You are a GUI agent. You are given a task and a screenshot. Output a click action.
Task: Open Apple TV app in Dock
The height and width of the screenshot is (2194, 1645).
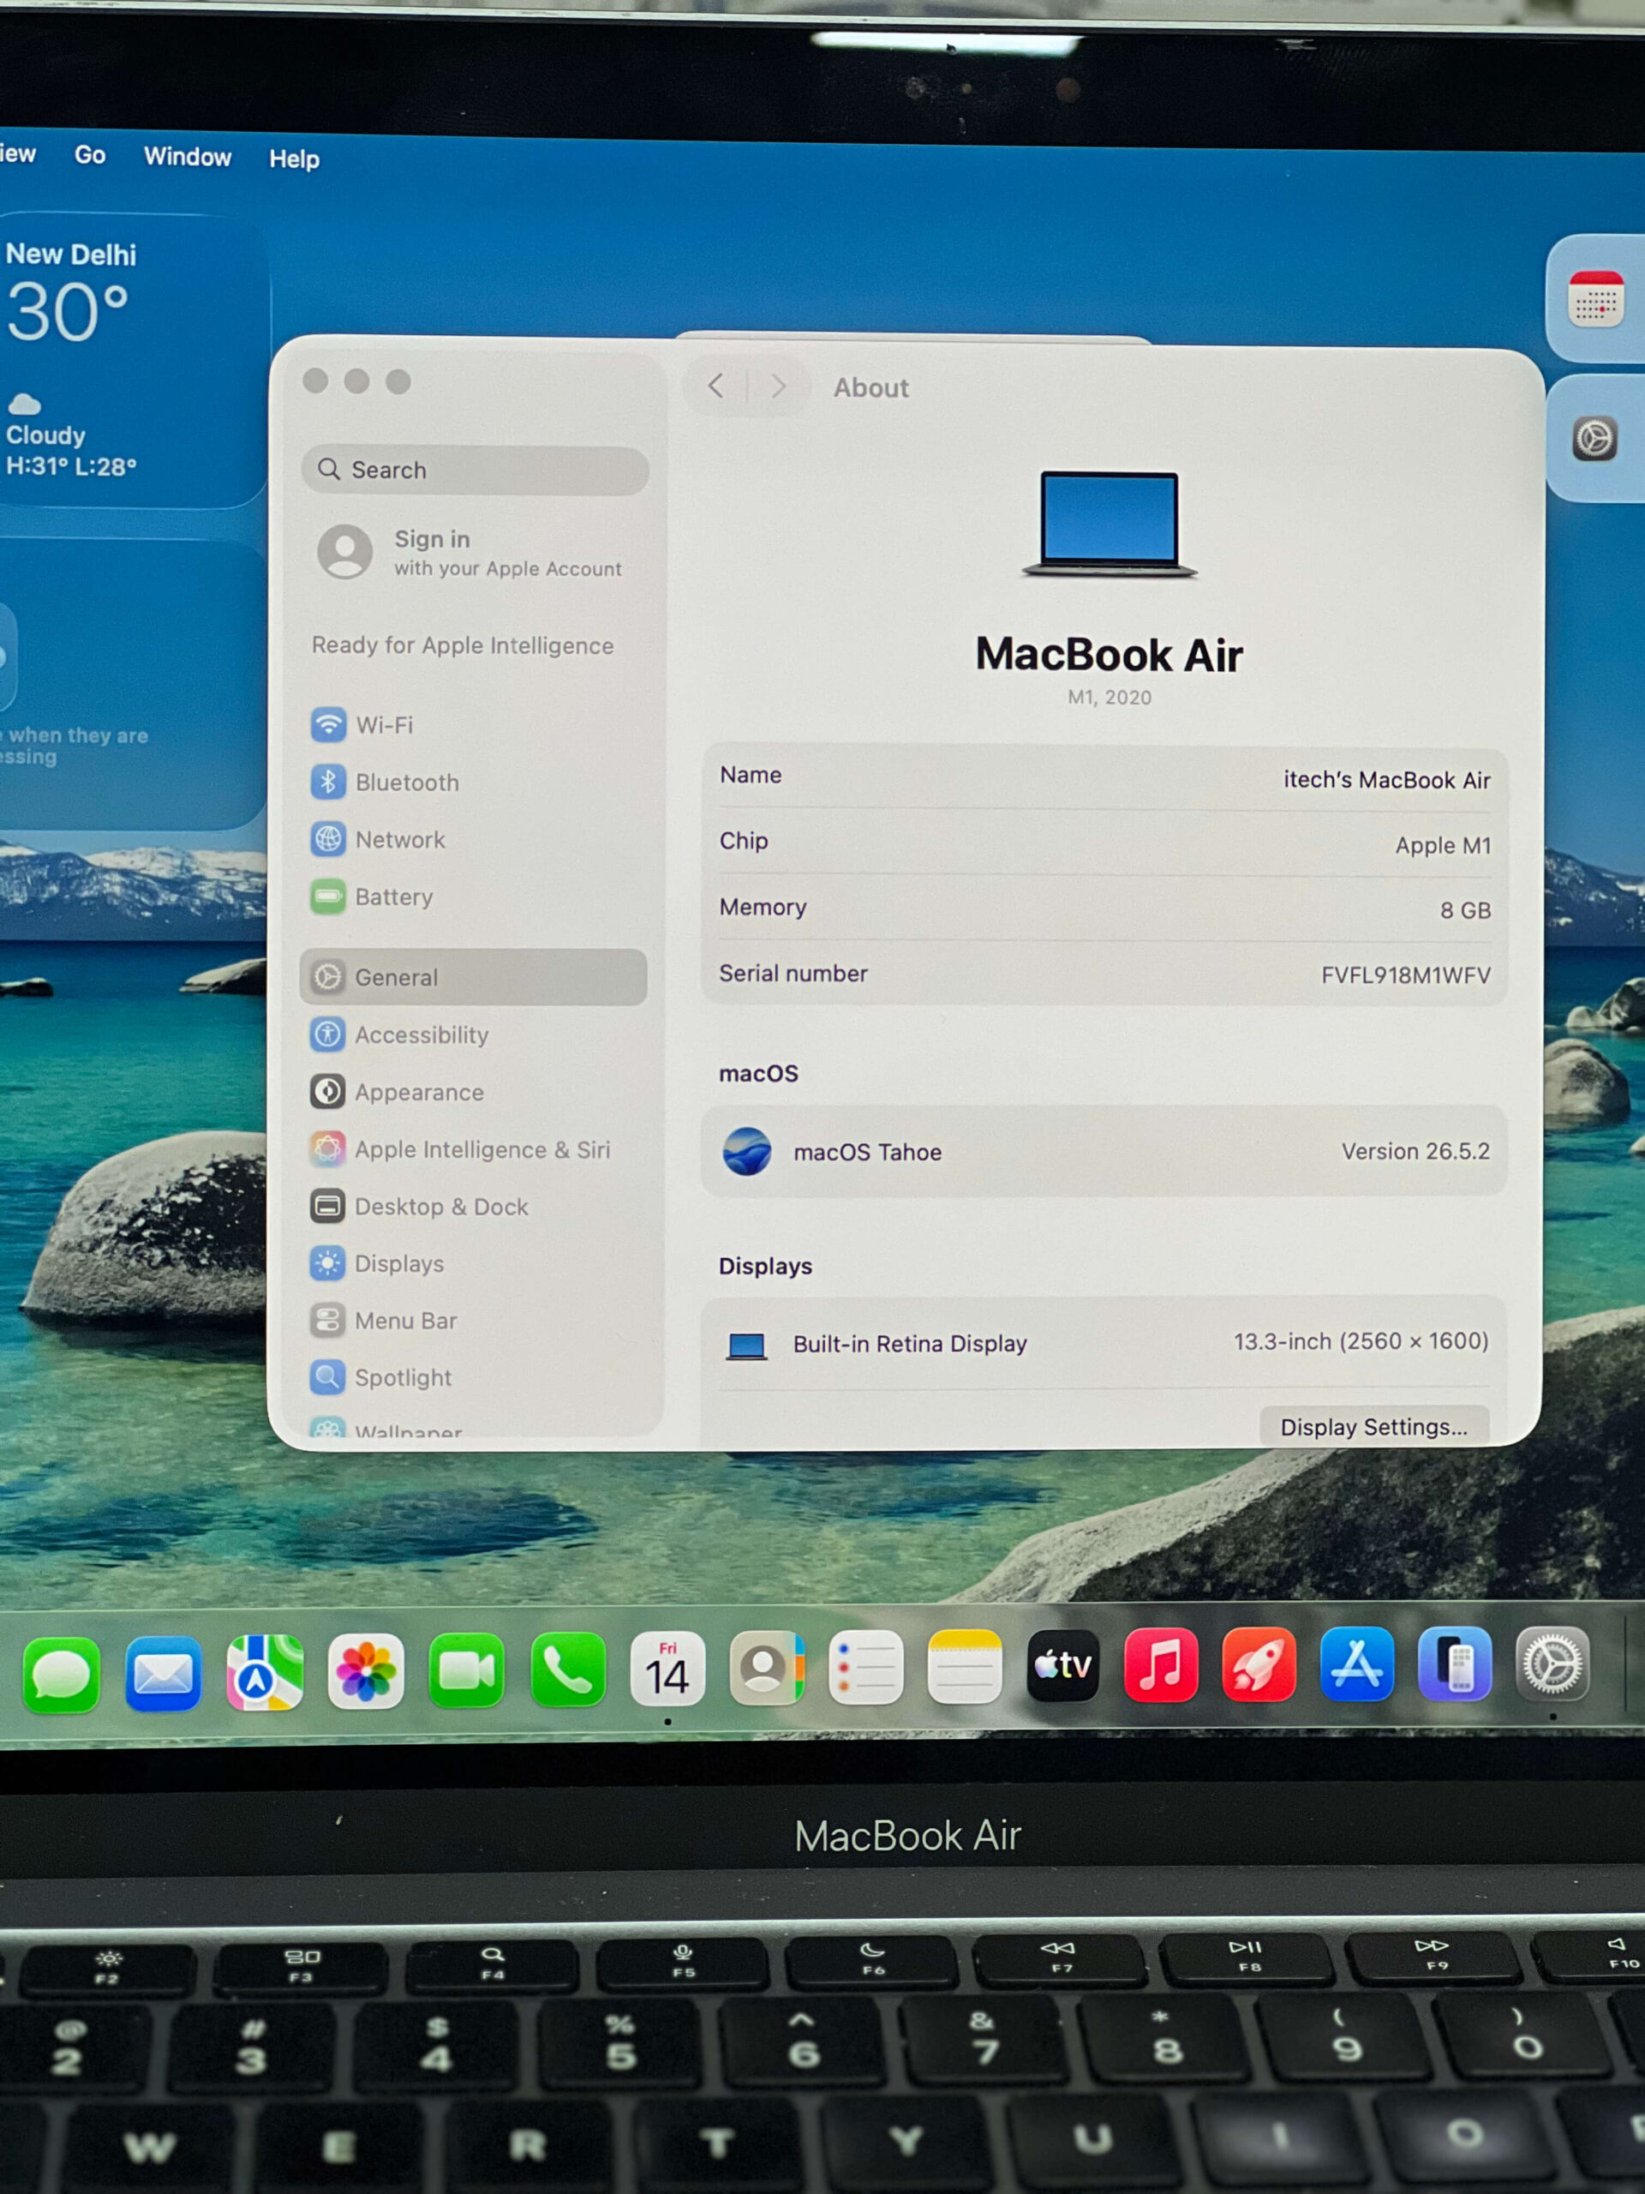[1063, 1665]
